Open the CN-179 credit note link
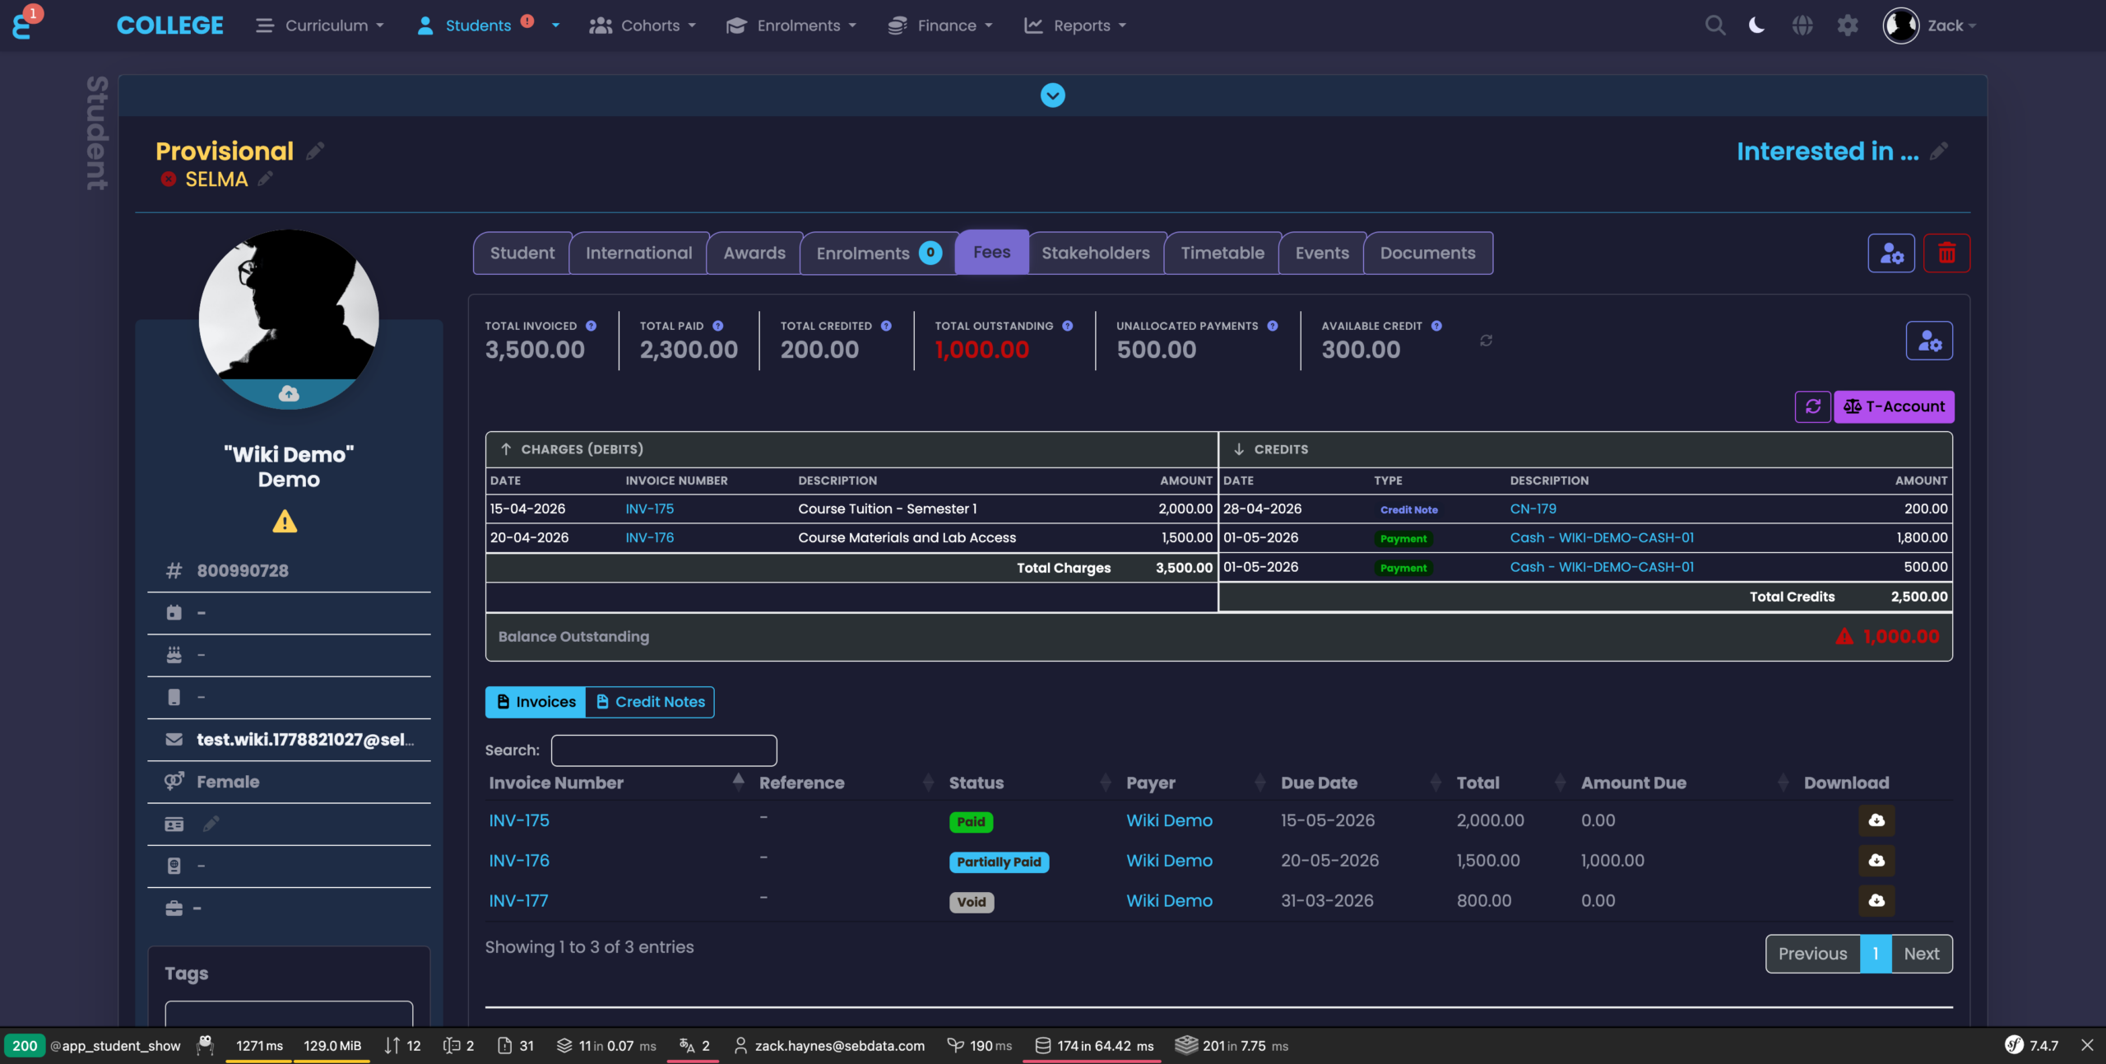The width and height of the screenshot is (2106, 1064). (1533, 509)
